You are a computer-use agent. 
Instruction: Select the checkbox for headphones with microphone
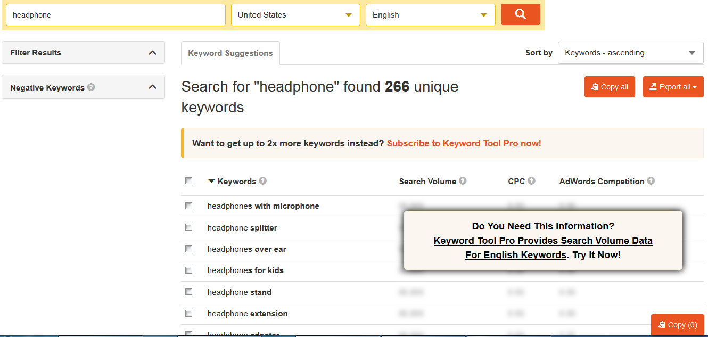click(188, 206)
